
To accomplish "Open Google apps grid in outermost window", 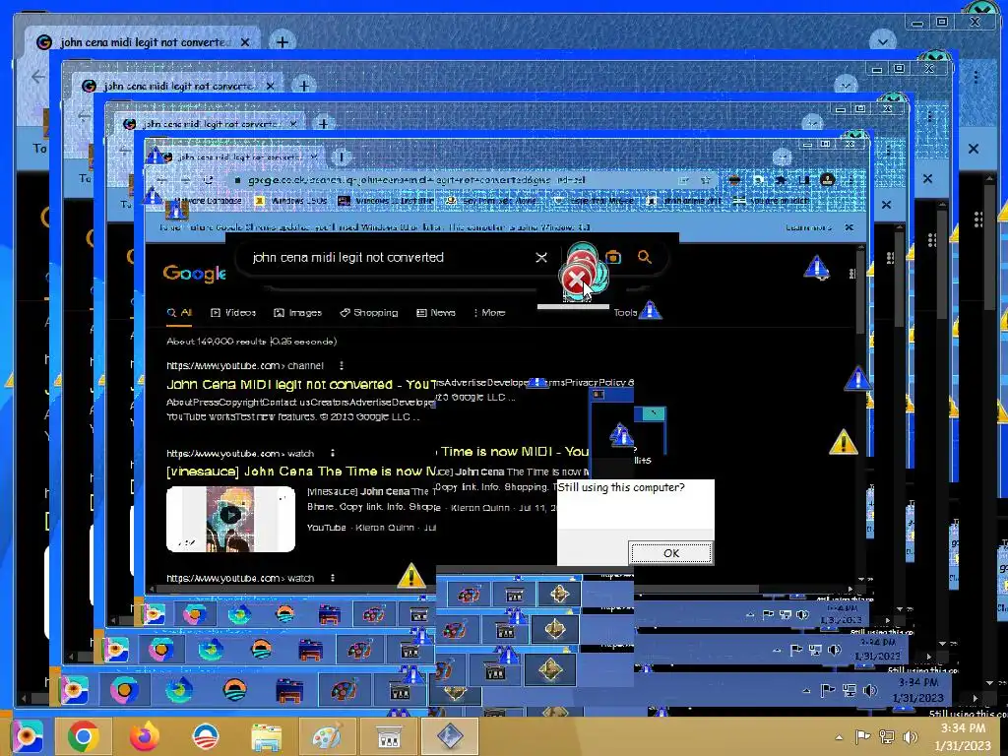I will tap(978, 220).
